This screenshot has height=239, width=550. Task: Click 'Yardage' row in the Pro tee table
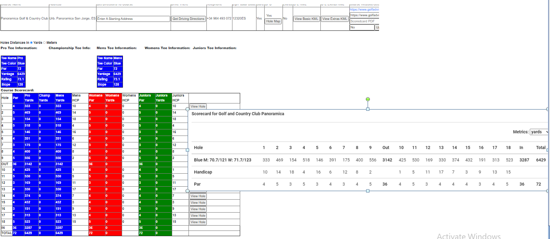pyautogui.click(x=13, y=74)
